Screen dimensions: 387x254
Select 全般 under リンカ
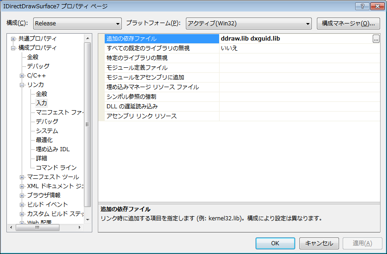click(42, 94)
